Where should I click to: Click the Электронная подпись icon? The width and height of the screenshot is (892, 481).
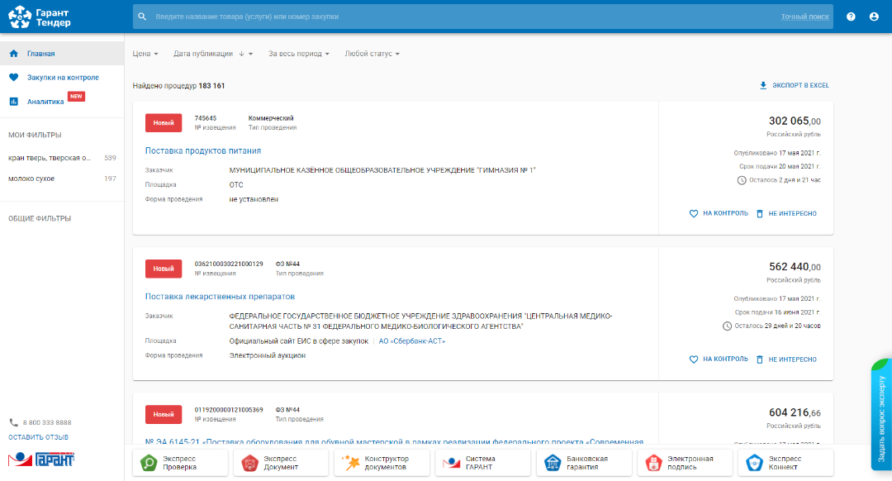pos(653,463)
